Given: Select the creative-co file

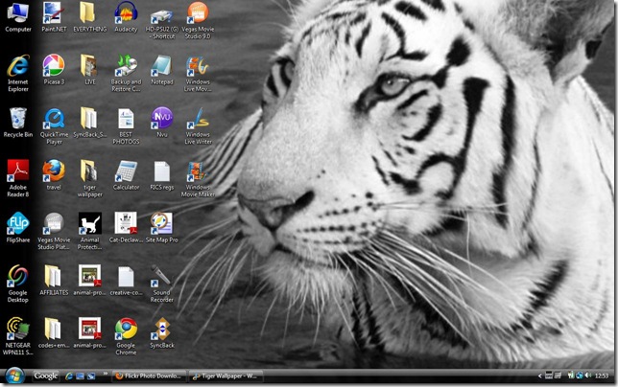Looking at the screenshot, I should pyautogui.click(x=126, y=281).
